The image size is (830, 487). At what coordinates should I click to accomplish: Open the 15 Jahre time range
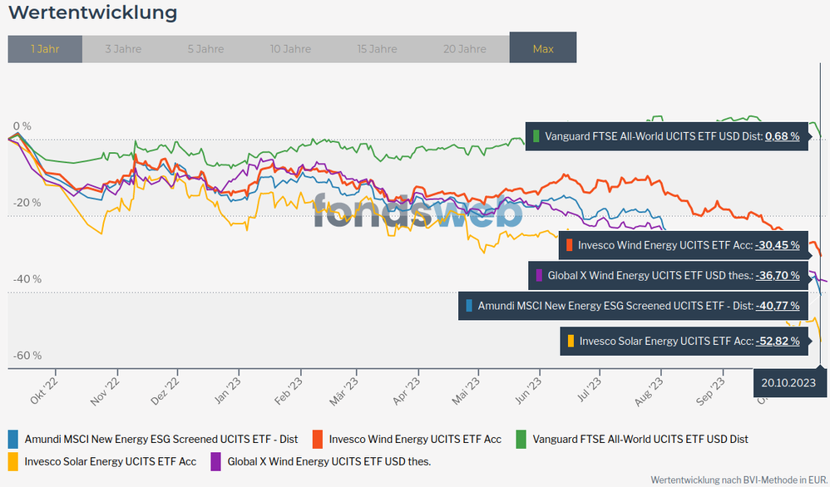[x=377, y=49]
